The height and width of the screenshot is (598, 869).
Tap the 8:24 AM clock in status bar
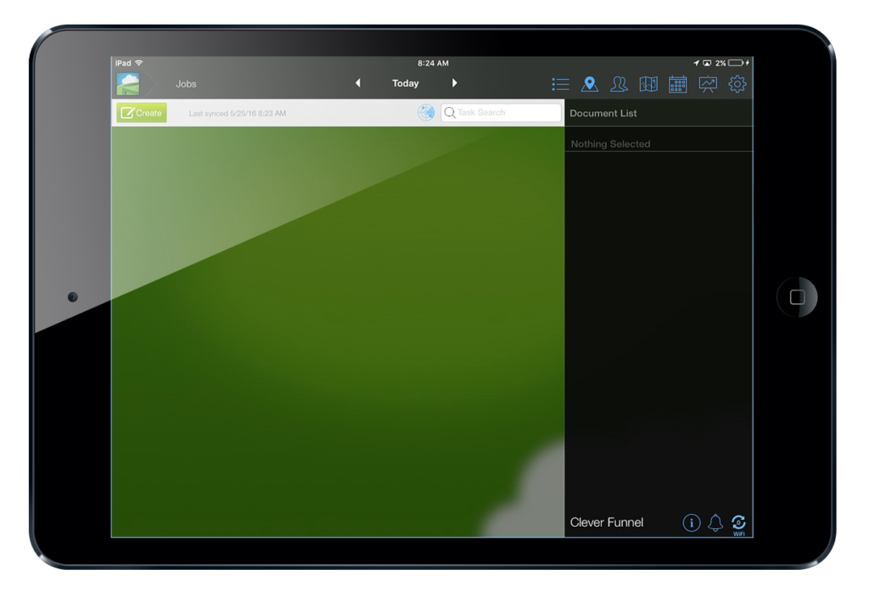pyautogui.click(x=433, y=63)
